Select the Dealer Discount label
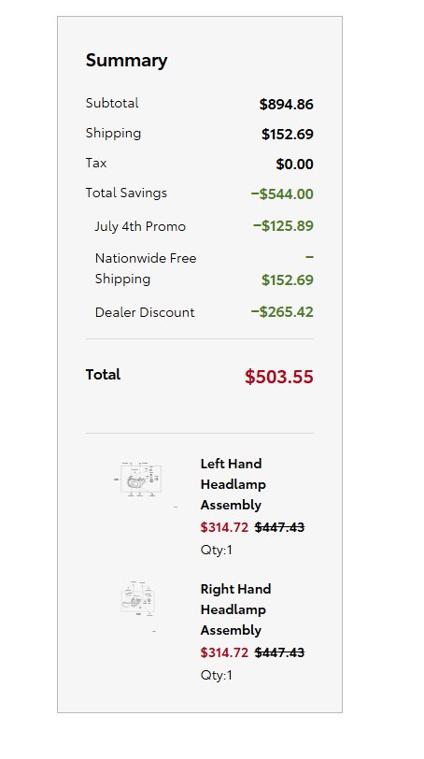The image size is (424, 759). click(145, 312)
